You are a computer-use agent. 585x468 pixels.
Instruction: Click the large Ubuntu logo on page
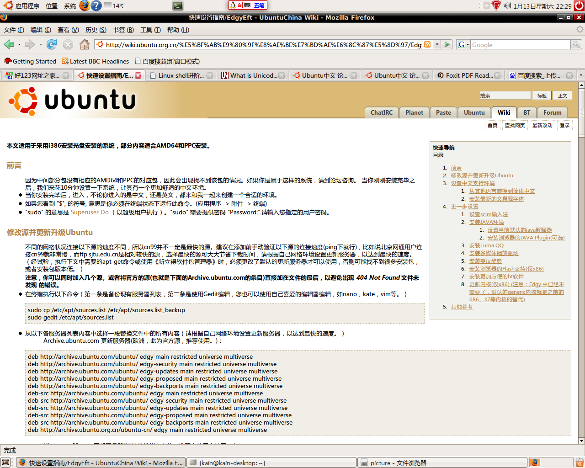[x=73, y=101]
